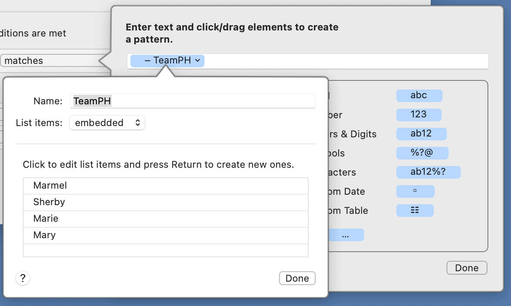Add the ellipsis anything token
Viewport: 511px width, 306px height.
(x=346, y=235)
